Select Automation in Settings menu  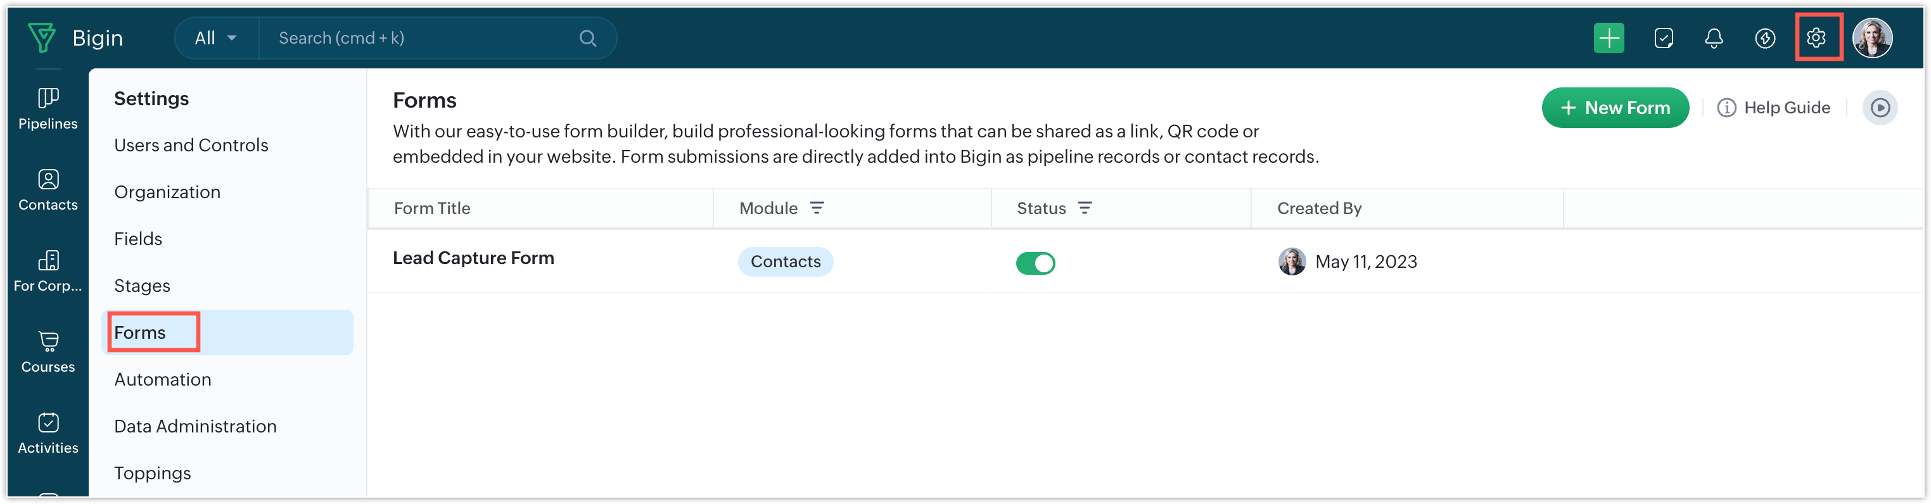tap(163, 380)
